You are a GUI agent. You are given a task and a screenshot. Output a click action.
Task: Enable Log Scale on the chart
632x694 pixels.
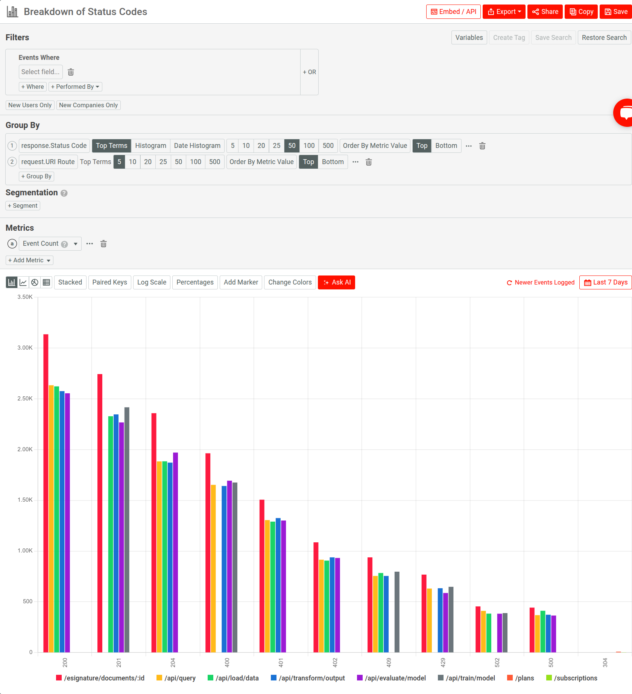pos(151,282)
